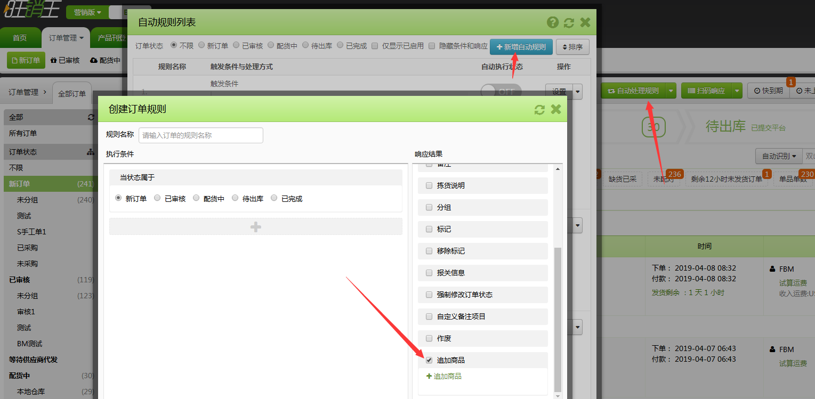
Task: Check 标记 response option
Action: click(x=429, y=229)
